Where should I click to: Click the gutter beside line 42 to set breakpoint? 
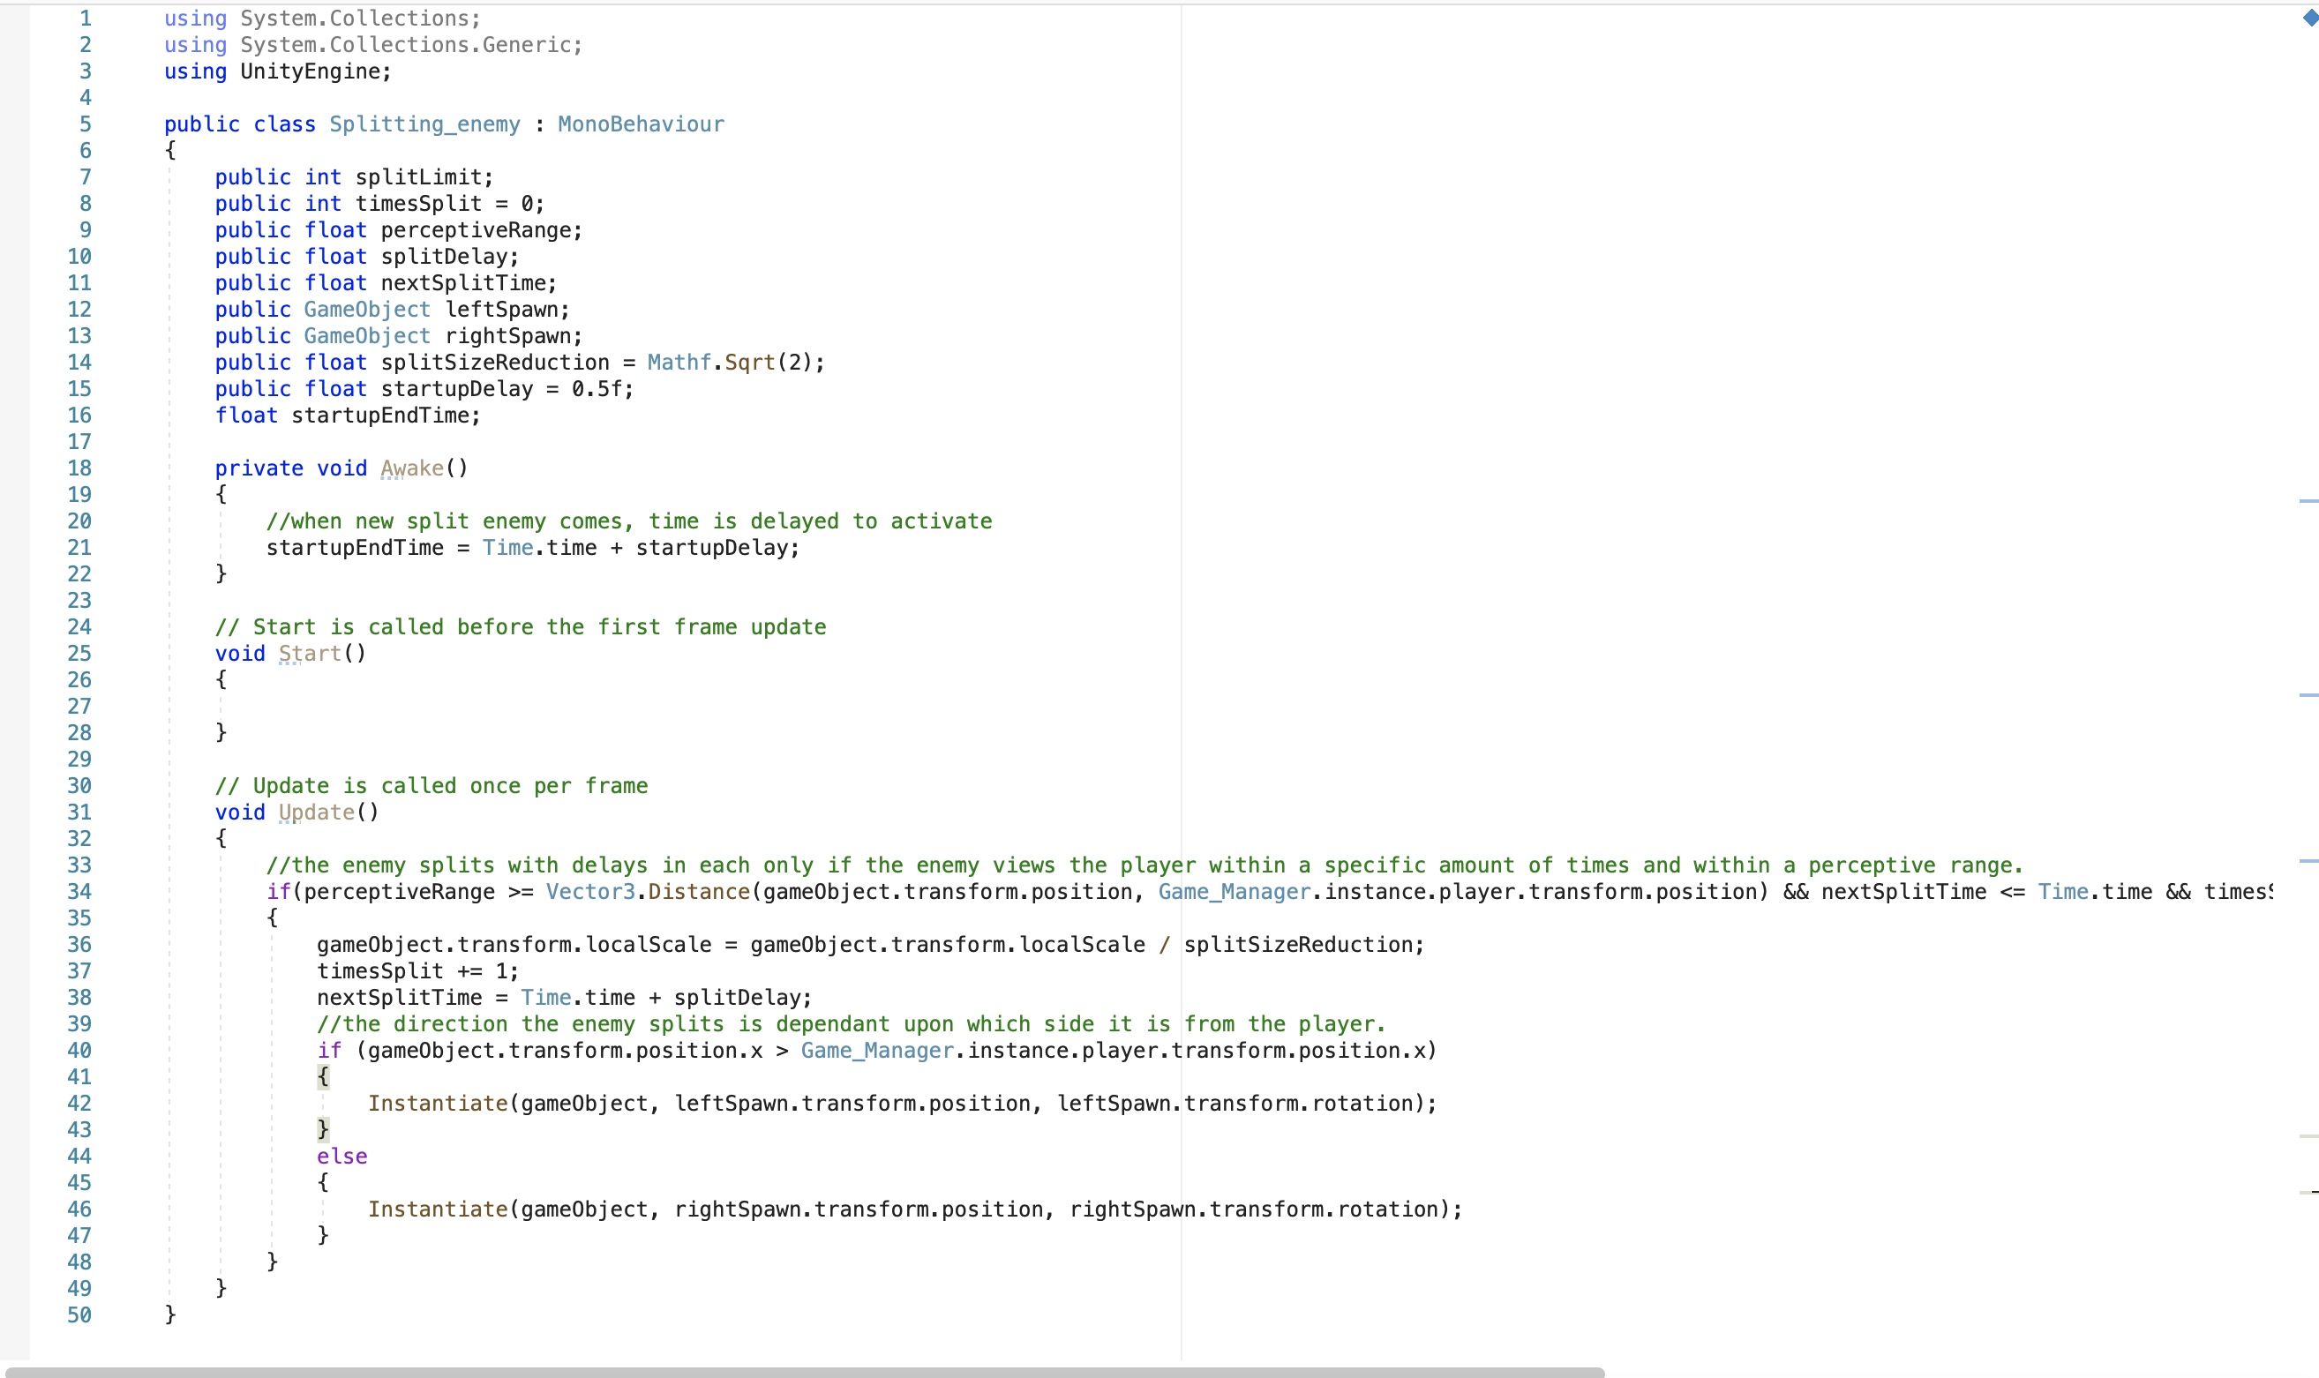[130, 1103]
